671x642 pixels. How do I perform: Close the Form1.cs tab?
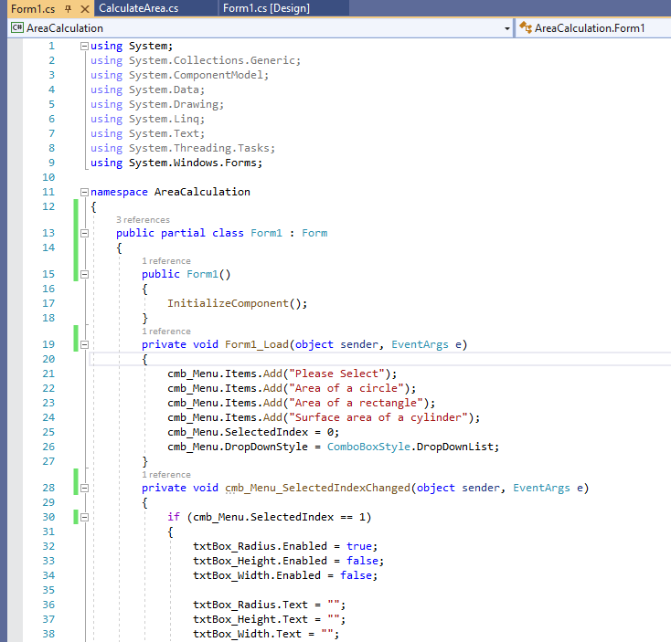tap(85, 8)
